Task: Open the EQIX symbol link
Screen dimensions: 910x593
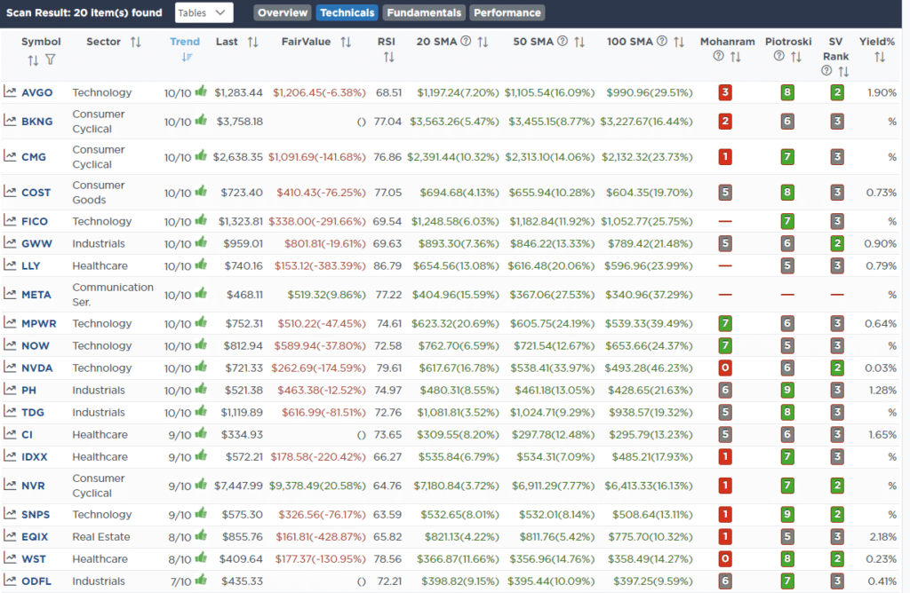Action: coord(35,537)
